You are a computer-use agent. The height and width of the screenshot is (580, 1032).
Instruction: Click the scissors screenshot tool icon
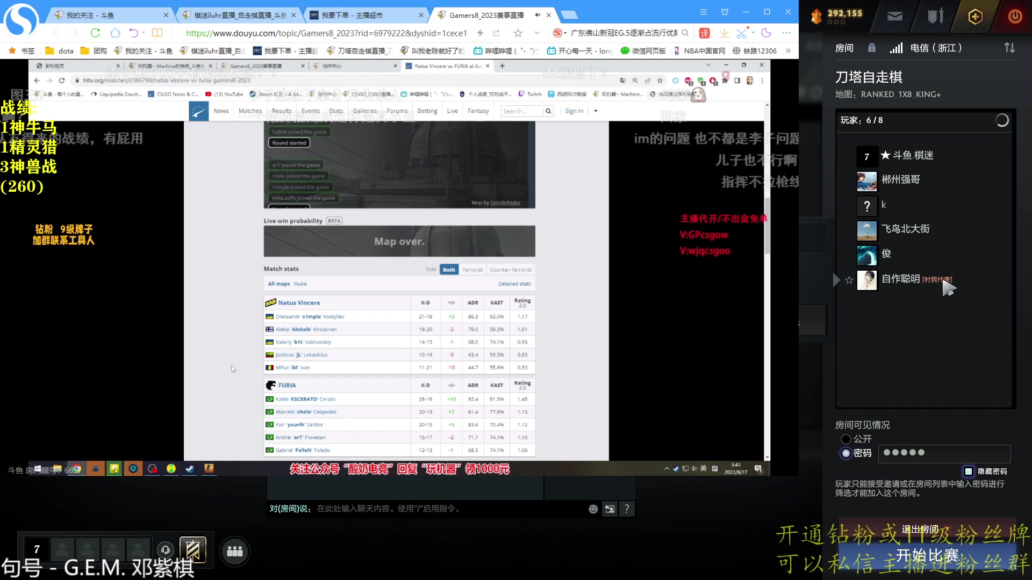pos(742,33)
